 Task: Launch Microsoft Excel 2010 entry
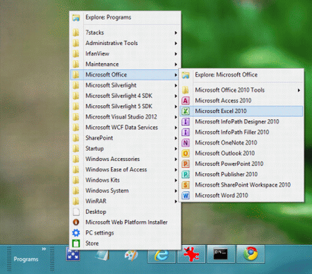coord(241,111)
